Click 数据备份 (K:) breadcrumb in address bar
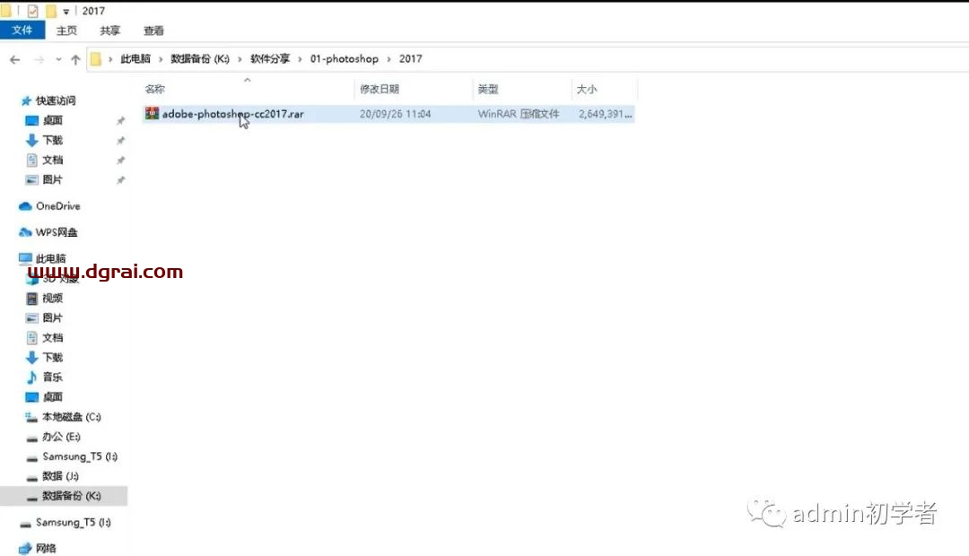 pyautogui.click(x=199, y=58)
